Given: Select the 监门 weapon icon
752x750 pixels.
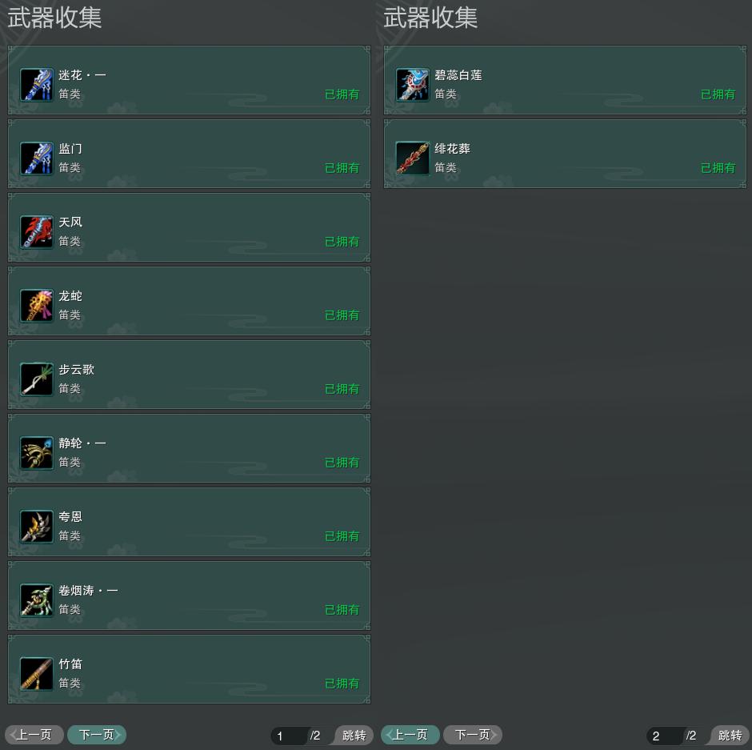Looking at the screenshot, I should point(37,158).
